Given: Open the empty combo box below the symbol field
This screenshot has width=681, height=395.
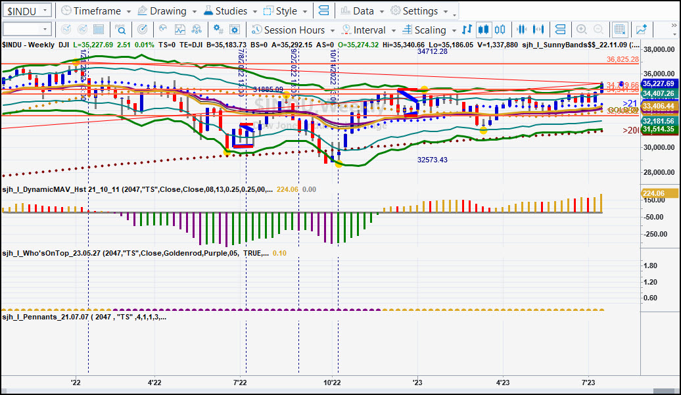Looking at the screenshot, I should (x=27, y=30).
